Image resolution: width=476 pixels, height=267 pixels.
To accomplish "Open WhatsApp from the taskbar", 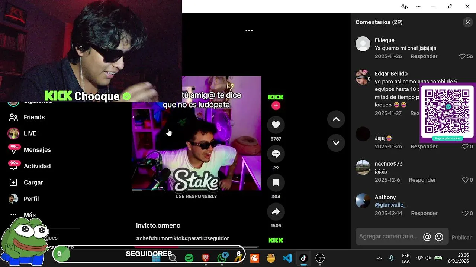I will click(222, 258).
